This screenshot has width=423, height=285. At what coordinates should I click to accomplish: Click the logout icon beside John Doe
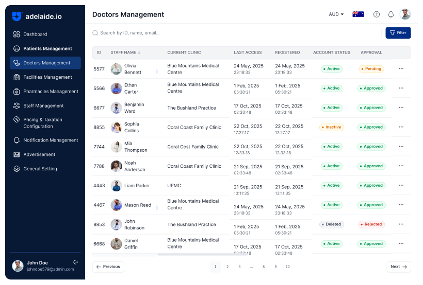[x=76, y=262]
